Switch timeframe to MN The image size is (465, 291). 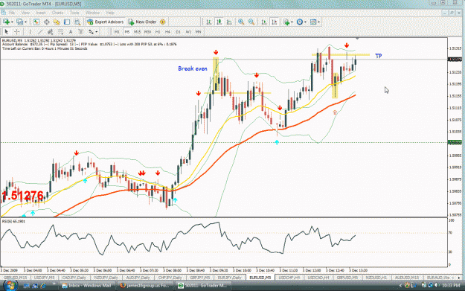tap(198, 32)
